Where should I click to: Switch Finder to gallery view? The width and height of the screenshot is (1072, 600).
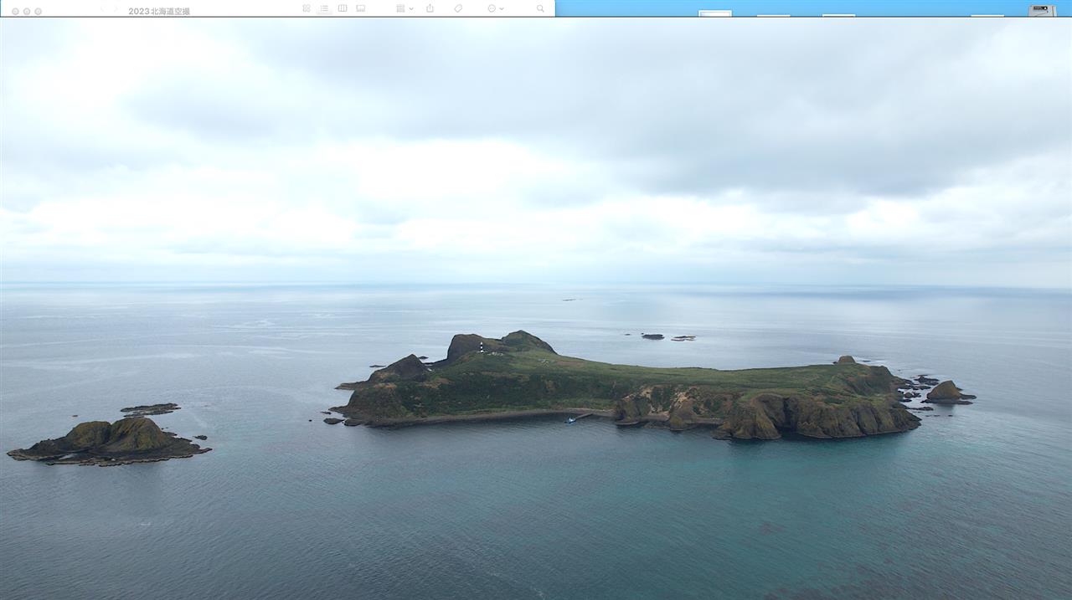pos(361,8)
